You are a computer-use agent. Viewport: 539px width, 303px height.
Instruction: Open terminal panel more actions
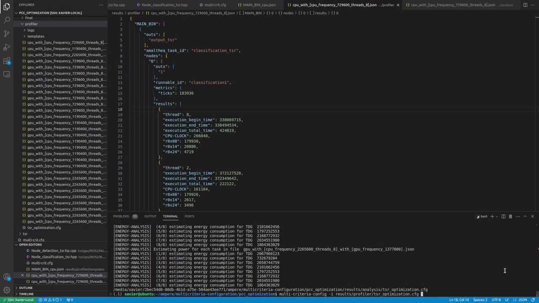click(518, 216)
